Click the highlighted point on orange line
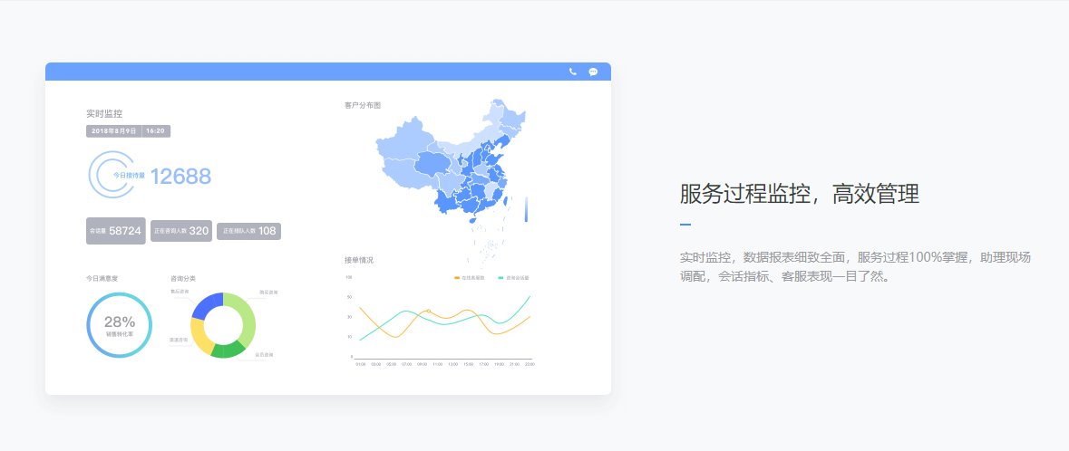Viewport: 1069px width, 451px height. pos(428,312)
